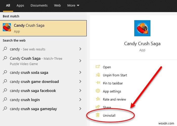Click the Share icon

pos(98,107)
